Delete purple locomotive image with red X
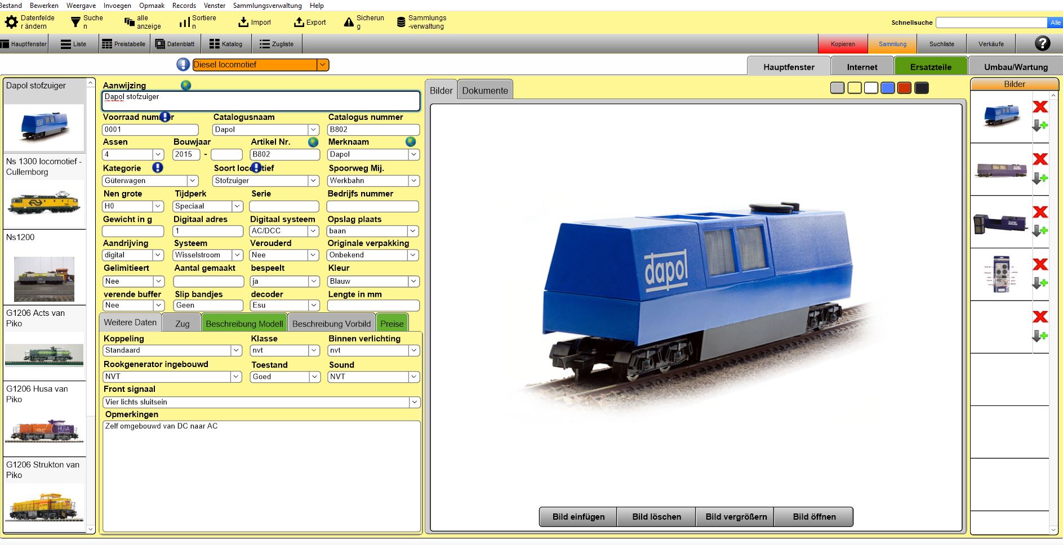Screen dimensions: 1063x545 [x=1040, y=159]
